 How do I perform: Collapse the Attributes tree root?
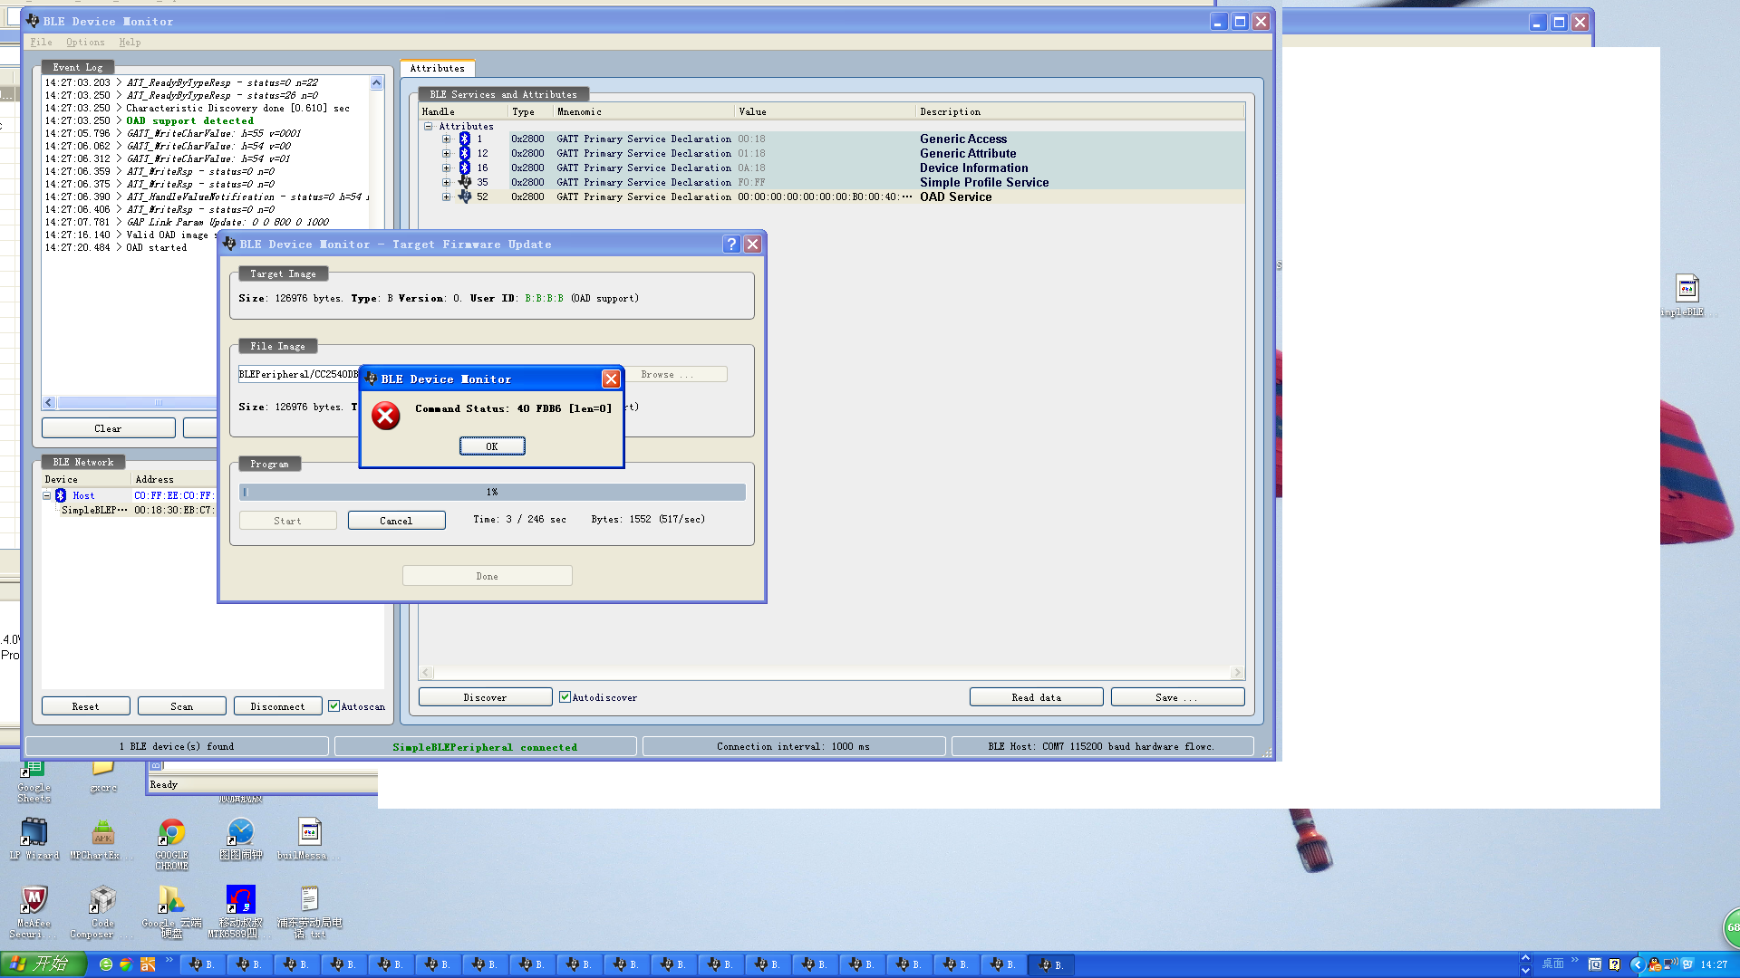tap(428, 126)
